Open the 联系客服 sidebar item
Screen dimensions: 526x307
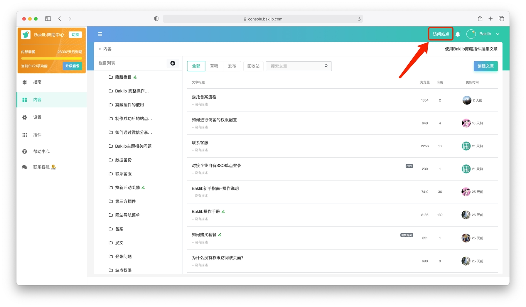[52, 167]
